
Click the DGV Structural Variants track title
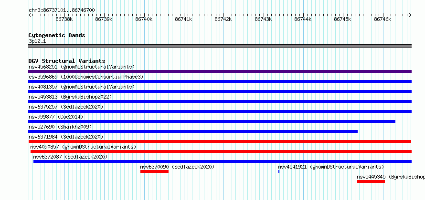(x=67, y=61)
